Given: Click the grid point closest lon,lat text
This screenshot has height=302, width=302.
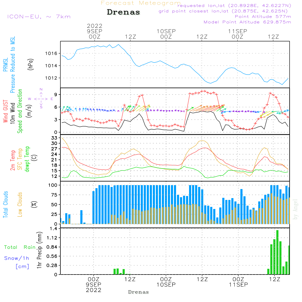Looking at the screenshot, I should click(225, 11).
